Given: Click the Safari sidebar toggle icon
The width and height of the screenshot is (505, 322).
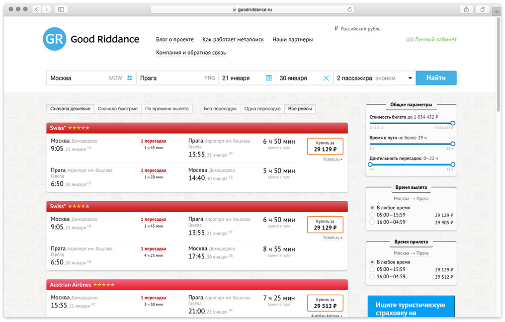Looking at the screenshot, I should (61, 9).
